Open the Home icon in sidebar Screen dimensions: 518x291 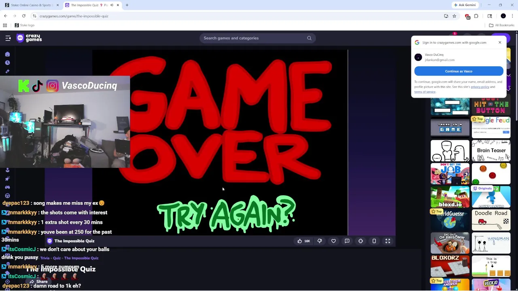(x=7, y=54)
